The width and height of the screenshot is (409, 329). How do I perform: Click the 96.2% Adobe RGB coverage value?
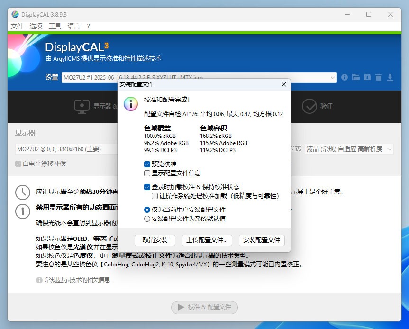[x=166, y=143]
